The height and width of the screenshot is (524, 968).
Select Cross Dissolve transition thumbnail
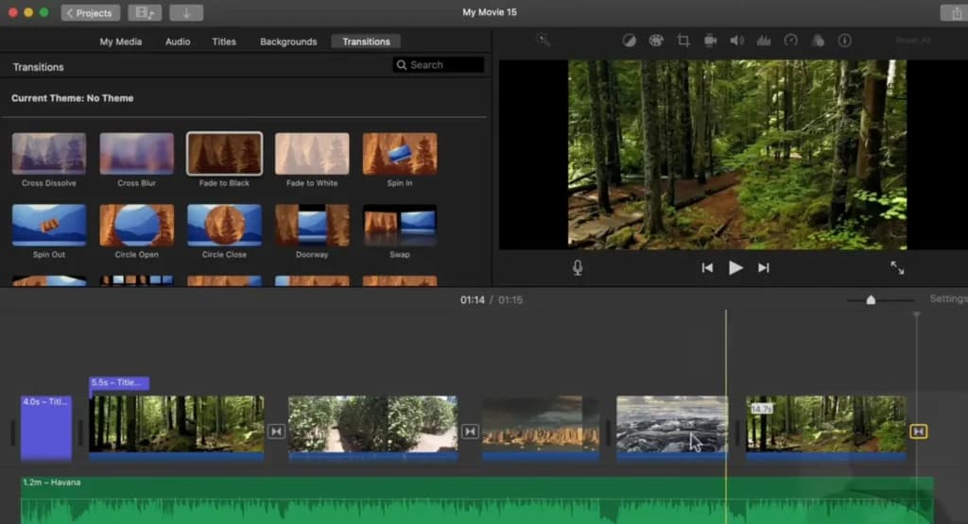49,154
